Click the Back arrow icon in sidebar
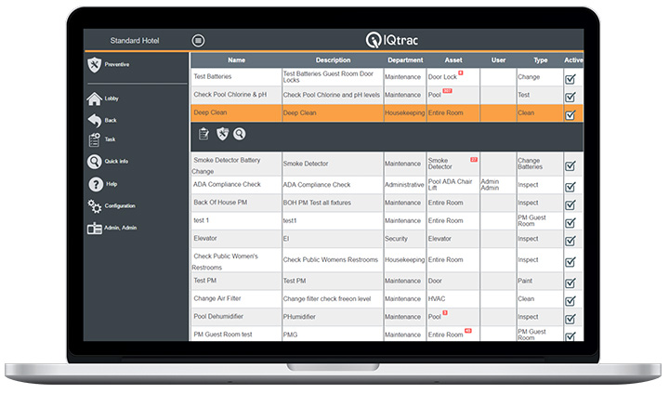 tap(94, 120)
